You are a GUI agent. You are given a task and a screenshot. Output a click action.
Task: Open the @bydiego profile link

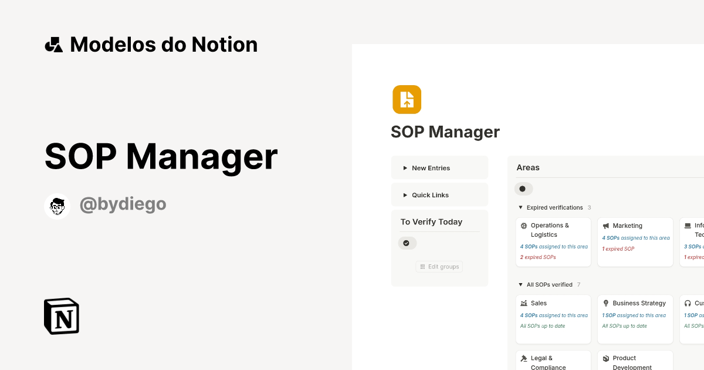click(123, 203)
